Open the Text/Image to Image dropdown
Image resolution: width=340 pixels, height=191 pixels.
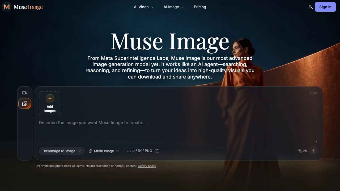pyautogui.click(x=62, y=151)
